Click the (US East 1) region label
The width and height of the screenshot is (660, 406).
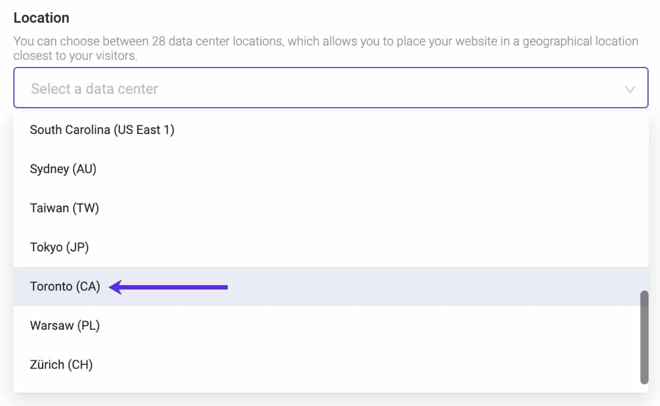click(x=144, y=130)
